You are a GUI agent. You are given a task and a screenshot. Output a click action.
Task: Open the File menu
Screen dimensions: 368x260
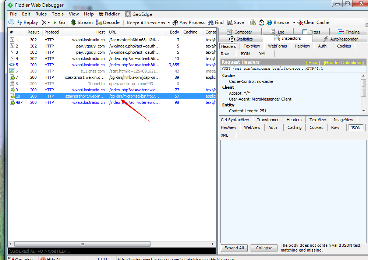click(13, 14)
